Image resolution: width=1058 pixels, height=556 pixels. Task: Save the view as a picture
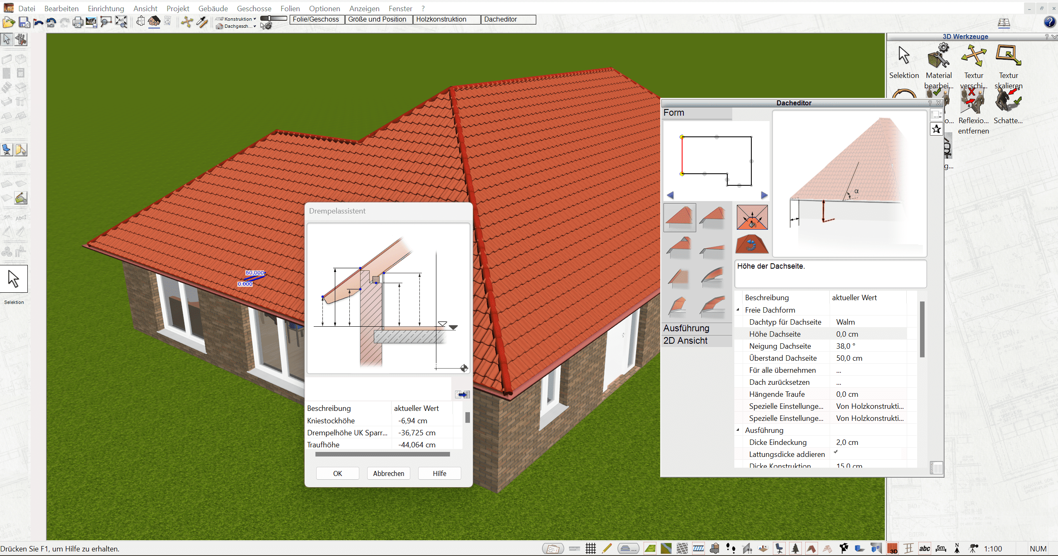[x=91, y=22]
